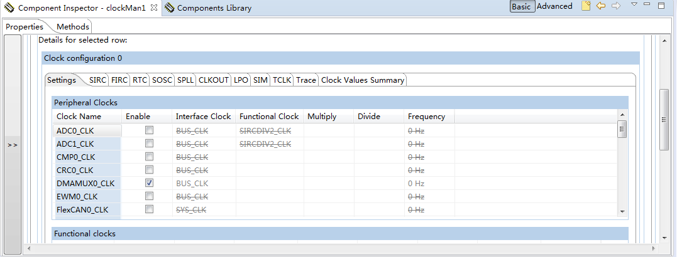Click the Component Inspector chip icon
The width and height of the screenshot is (677, 257).
(9, 8)
